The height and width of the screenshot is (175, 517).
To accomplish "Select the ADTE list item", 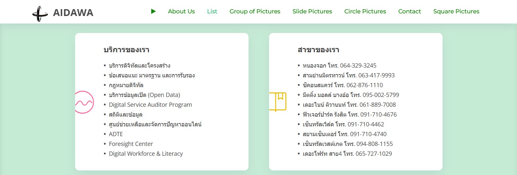I will click(x=116, y=134).
